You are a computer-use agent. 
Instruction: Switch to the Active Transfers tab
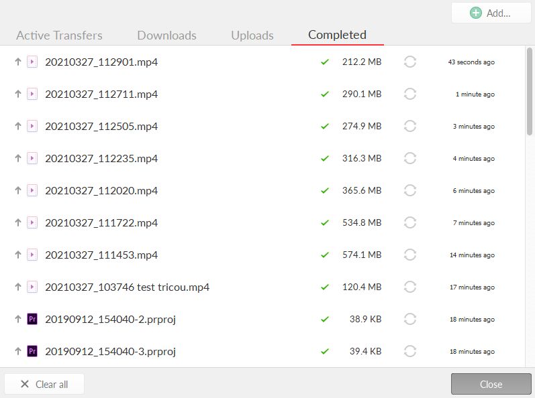pos(59,36)
